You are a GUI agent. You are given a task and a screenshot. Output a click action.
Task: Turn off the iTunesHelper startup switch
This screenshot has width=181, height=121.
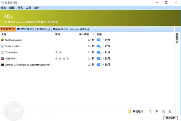pyautogui.click(x=99, y=52)
